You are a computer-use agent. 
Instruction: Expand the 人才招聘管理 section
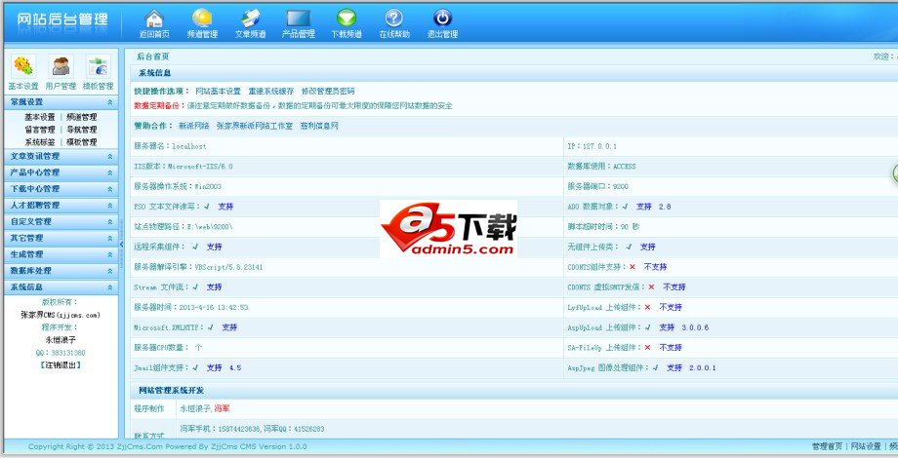point(61,206)
